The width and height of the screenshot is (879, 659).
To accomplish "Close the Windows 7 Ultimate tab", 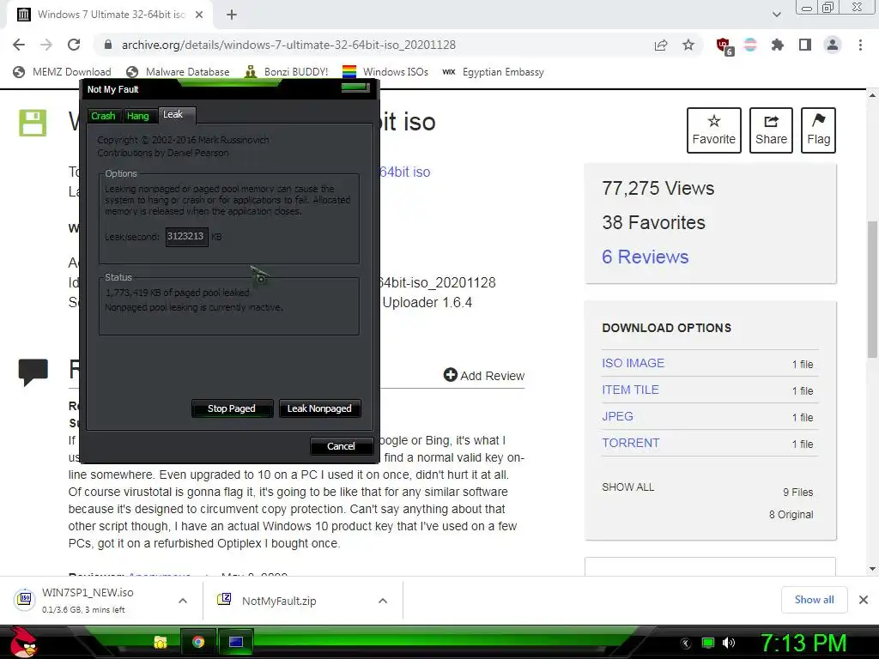I will [199, 15].
